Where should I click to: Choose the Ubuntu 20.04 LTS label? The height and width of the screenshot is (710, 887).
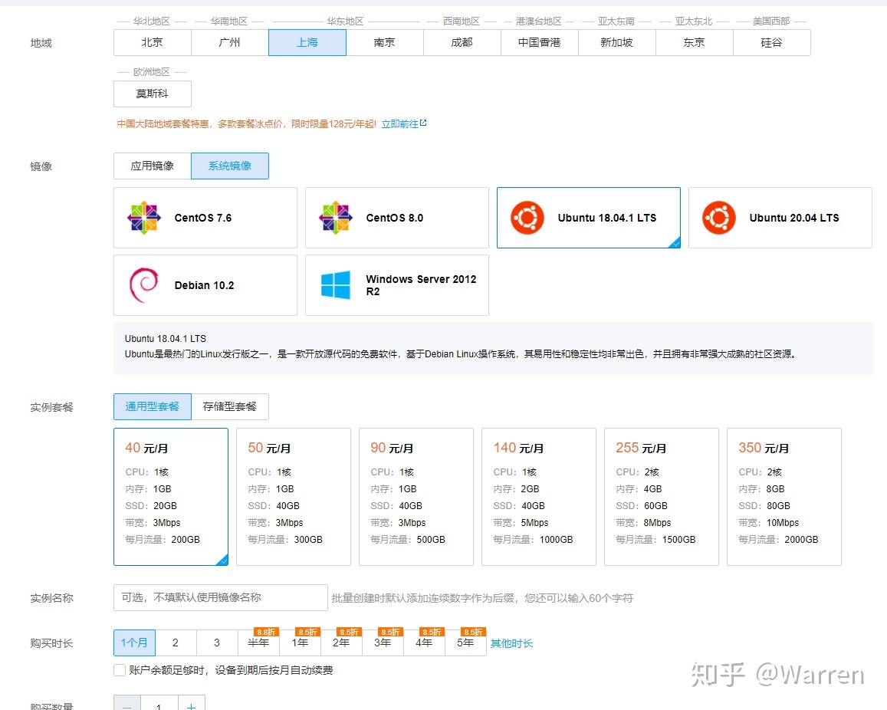coord(794,218)
